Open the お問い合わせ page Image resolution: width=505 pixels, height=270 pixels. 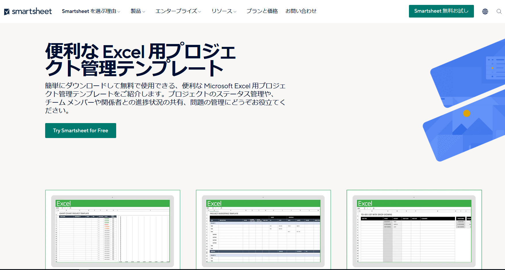click(x=301, y=11)
